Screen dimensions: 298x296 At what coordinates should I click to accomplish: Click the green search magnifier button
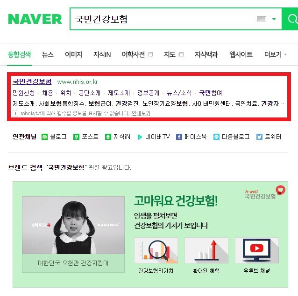coord(290,19)
